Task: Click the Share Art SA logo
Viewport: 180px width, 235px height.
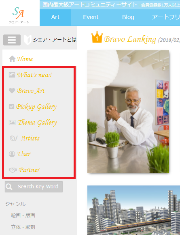Action: point(19,15)
